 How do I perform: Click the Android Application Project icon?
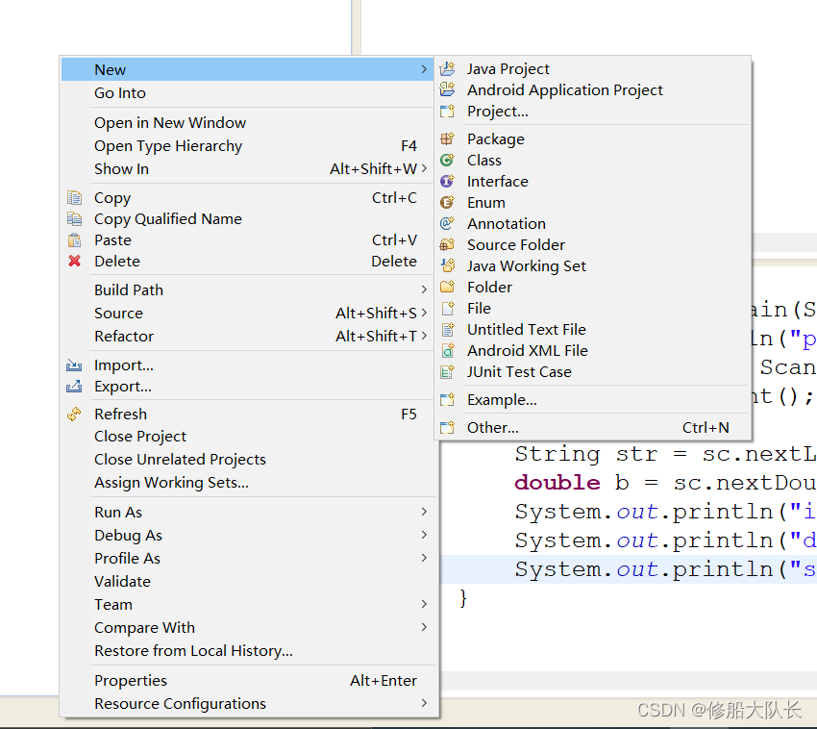click(448, 89)
